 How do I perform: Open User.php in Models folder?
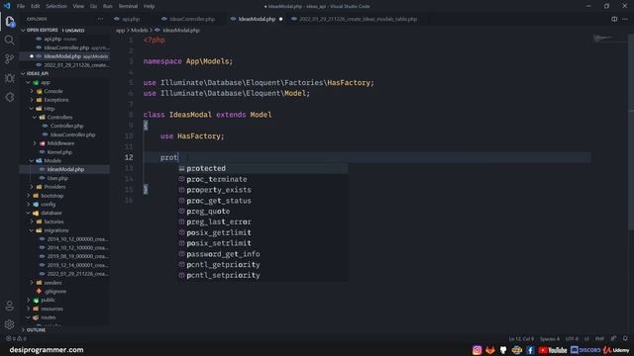(x=57, y=178)
